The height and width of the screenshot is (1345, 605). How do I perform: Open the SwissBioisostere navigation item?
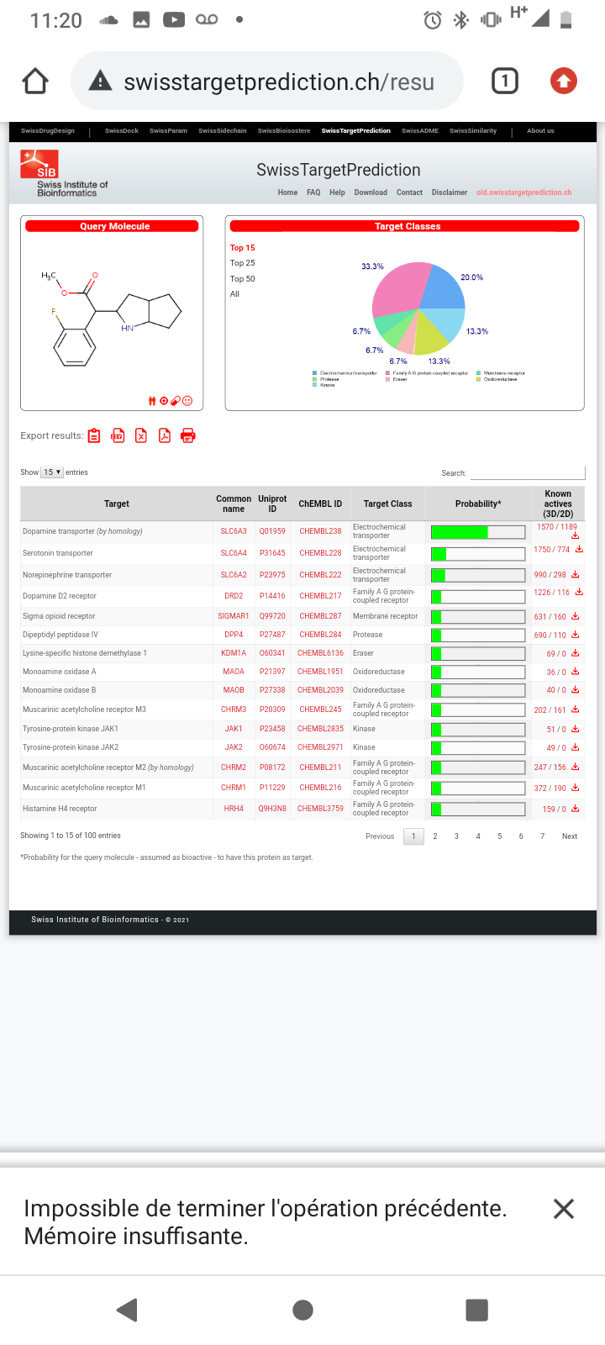pos(284,131)
